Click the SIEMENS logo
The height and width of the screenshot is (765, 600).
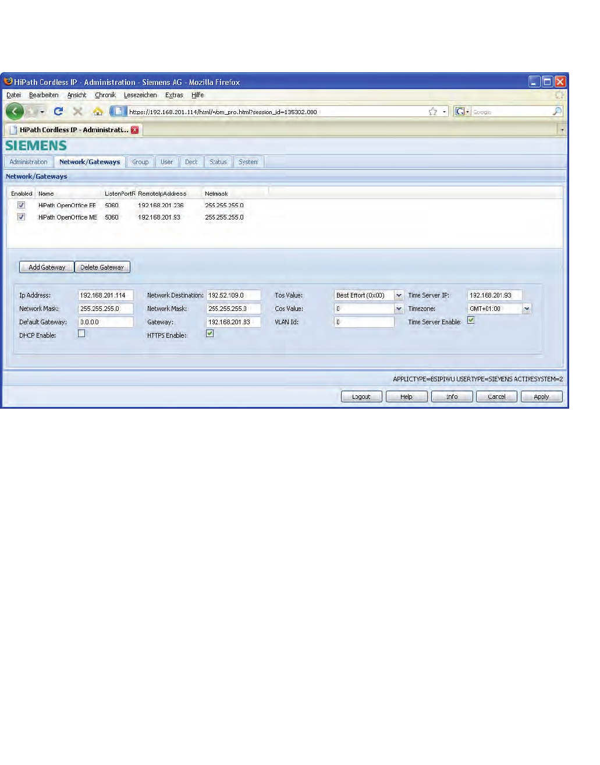[x=36, y=146]
